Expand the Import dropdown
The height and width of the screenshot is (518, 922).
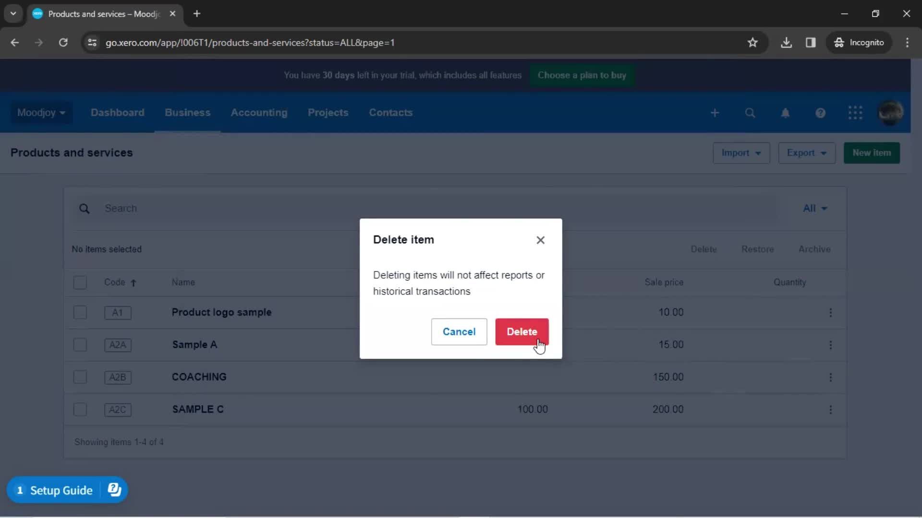click(741, 153)
